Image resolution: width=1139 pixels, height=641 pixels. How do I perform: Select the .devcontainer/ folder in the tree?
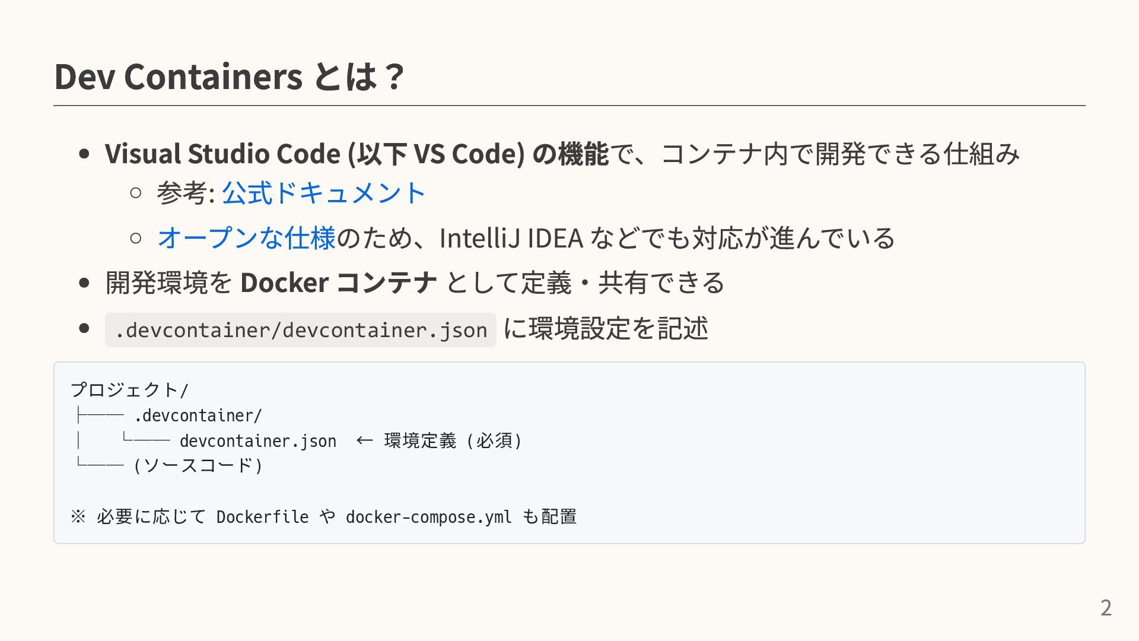pos(198,415)
